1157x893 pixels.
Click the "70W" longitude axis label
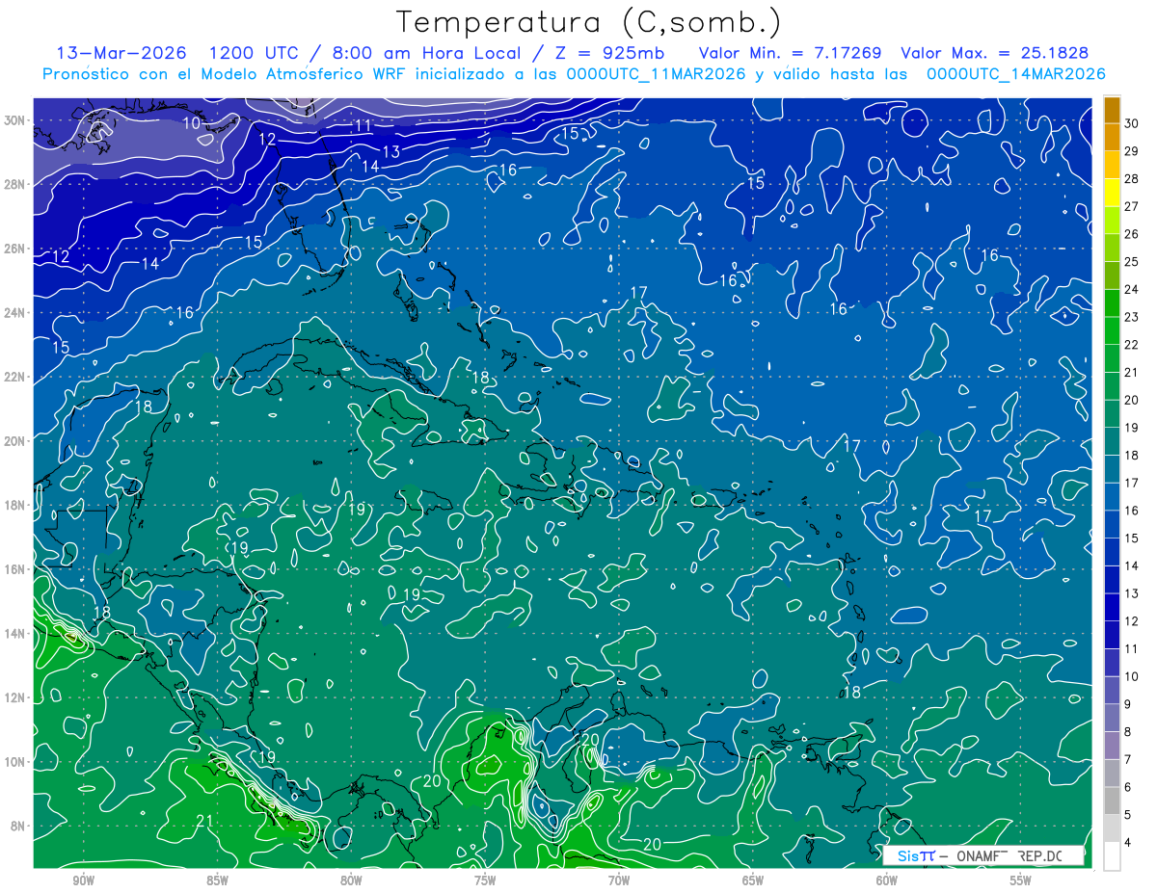pyautogui.click(x=619, y=881)
